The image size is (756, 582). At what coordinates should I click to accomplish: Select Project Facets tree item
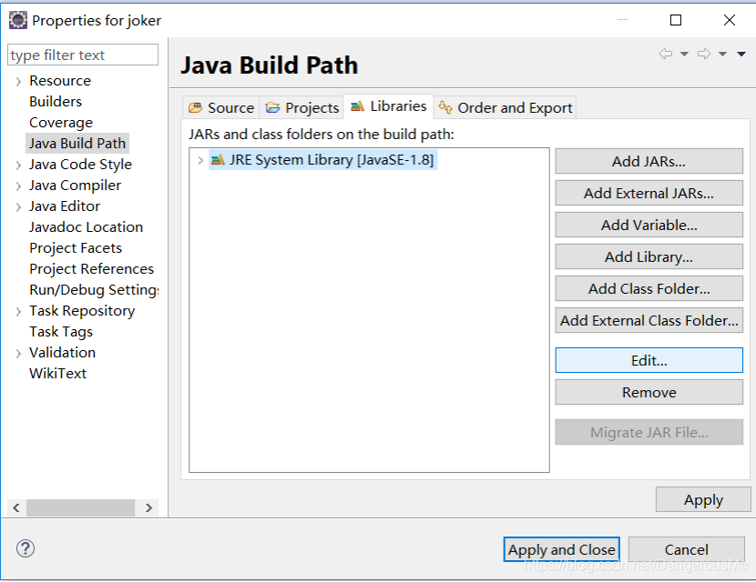[x=76, y=248]
